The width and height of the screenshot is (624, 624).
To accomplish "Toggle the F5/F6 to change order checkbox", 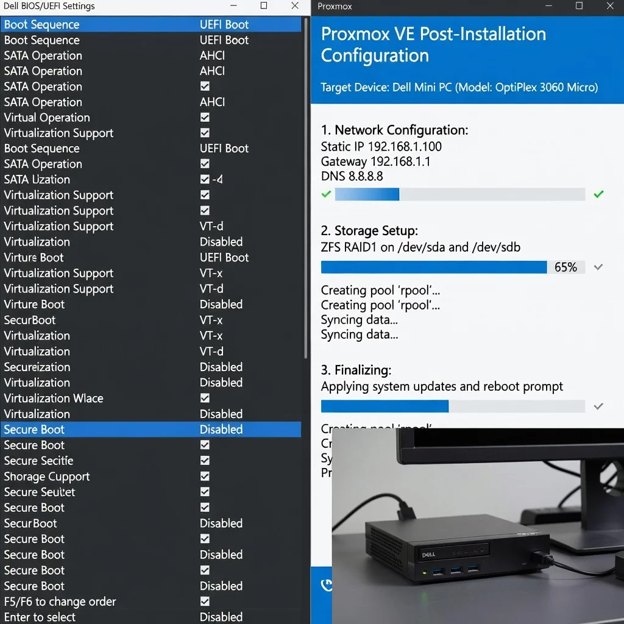I will click(205, 601).
